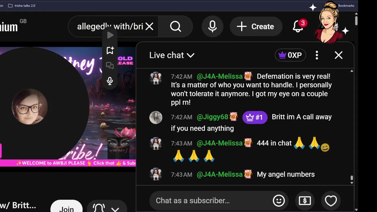Open the Create menu
377x212 pixels.
pos(256,26)
